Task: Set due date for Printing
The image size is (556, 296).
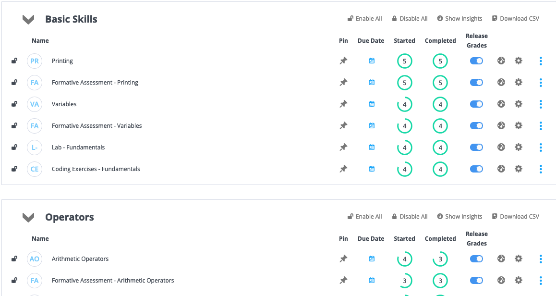Action: pos(372,61)
